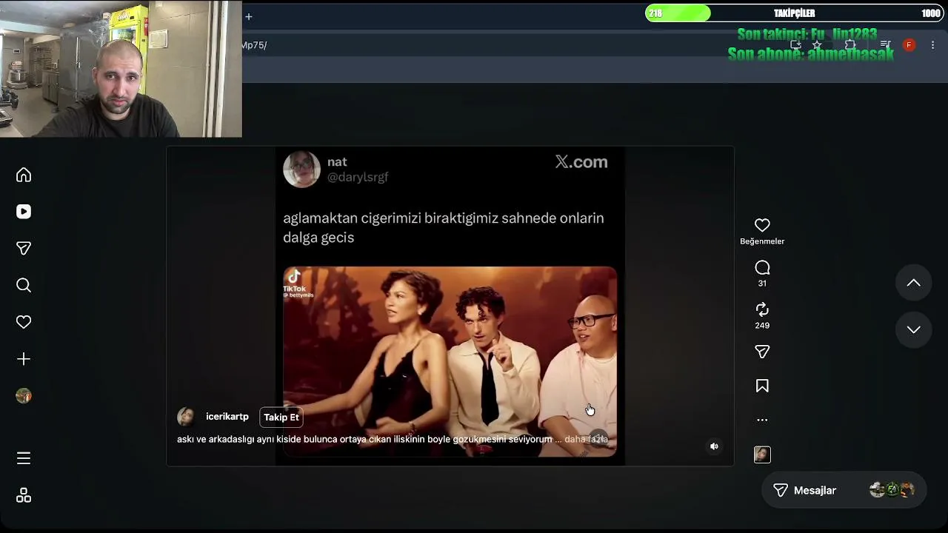This screenshot has height=533, width=948.
Task: Open the browser media controls icon
Action: tap(885, 45)
